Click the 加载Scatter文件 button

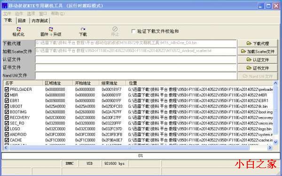coord(258,51)
